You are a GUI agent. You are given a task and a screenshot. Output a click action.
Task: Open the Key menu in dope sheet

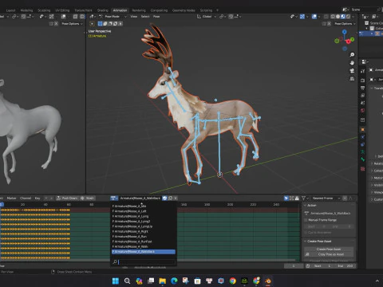[x=38, y=199]
